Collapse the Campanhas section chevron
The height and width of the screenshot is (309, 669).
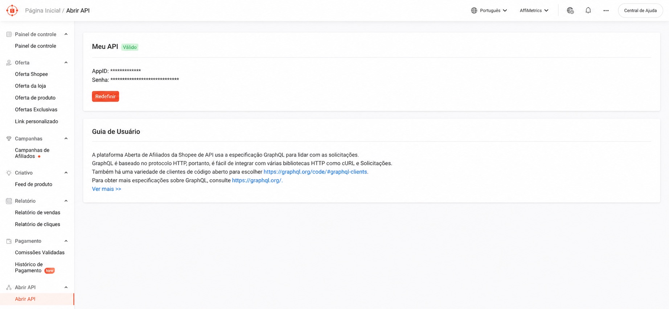coord(66,139)
